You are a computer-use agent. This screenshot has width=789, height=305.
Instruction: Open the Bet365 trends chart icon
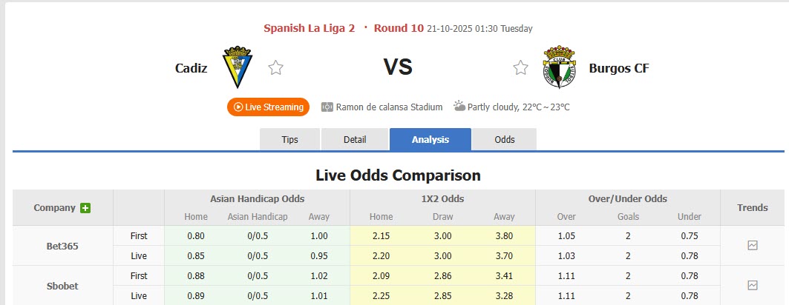(752, 246)
